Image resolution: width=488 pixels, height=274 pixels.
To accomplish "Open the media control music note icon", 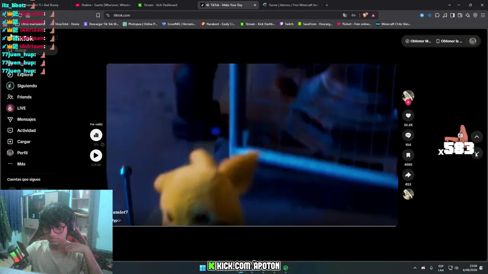I will point(445,15).
